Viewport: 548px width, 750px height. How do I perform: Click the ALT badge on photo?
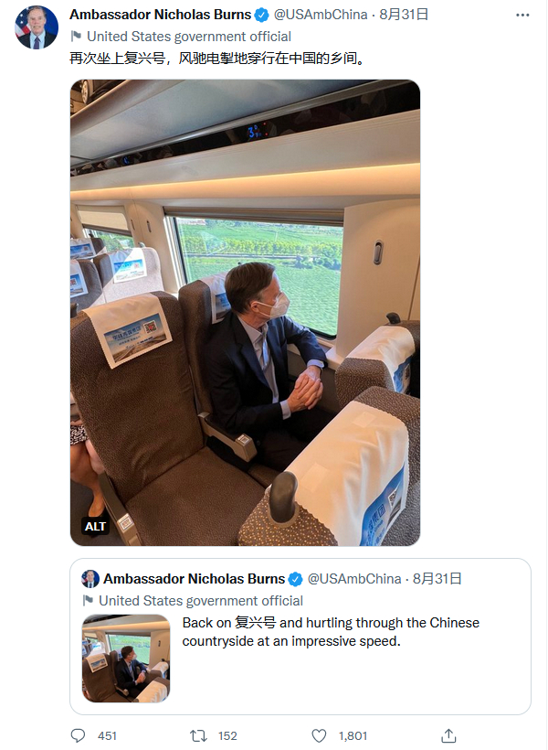point(96,526)
